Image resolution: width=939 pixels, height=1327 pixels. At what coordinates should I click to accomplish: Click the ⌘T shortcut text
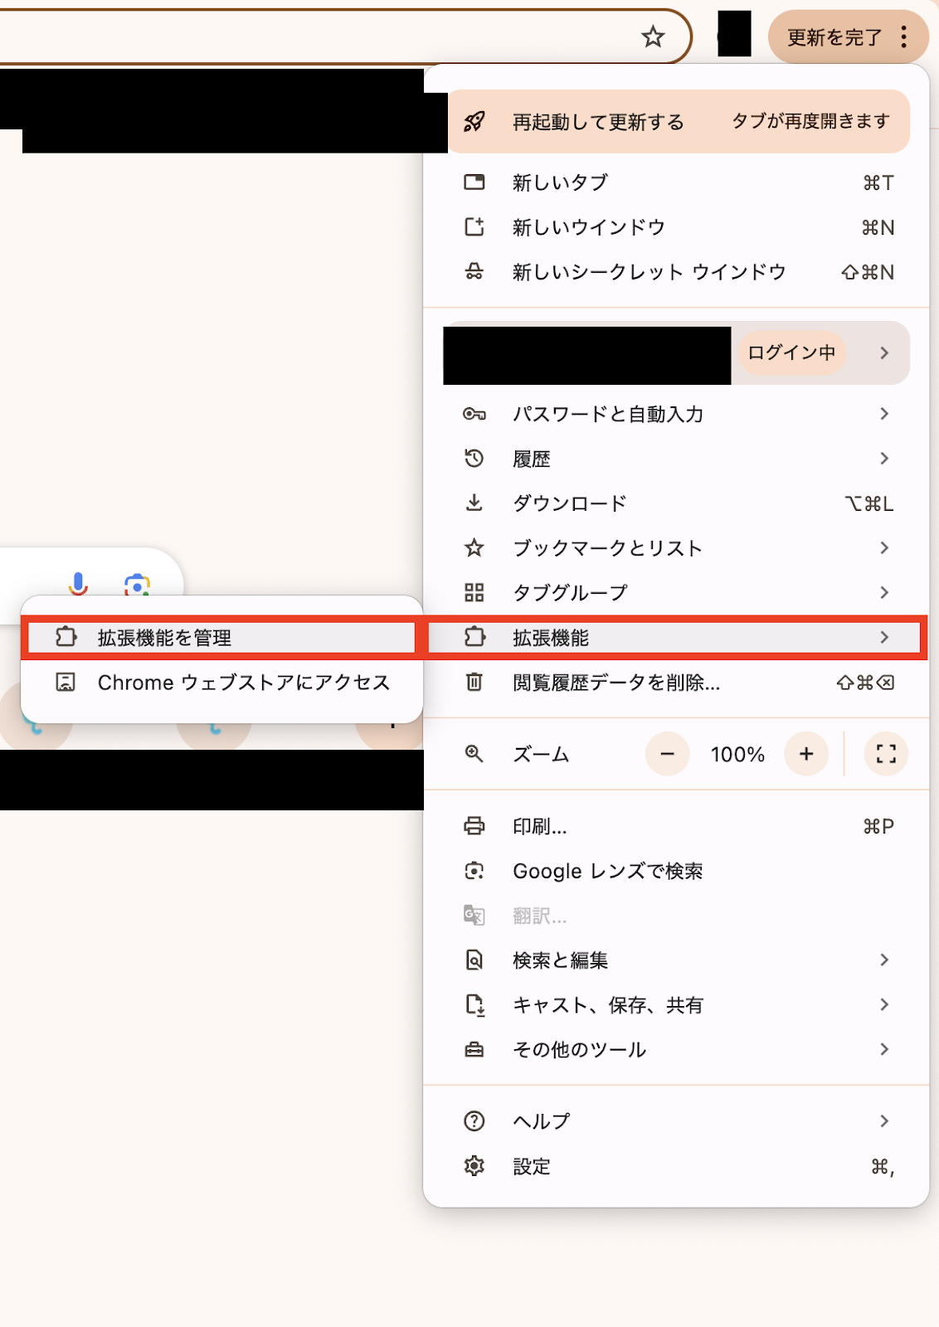[x=878, y=182]
